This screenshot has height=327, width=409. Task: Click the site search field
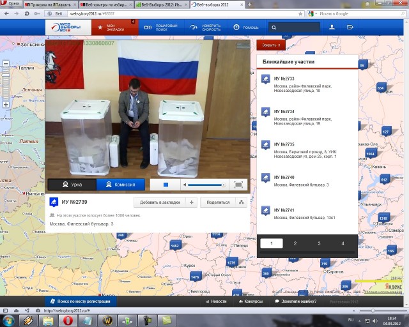pyautogui.click(x=294, y=27)
